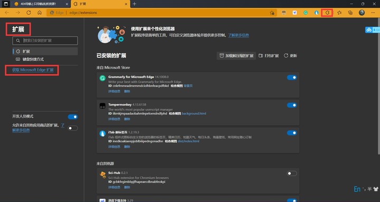Click the shirt icon in the IME bar
This screenshot has height=202, width=380.
(376, 189)
